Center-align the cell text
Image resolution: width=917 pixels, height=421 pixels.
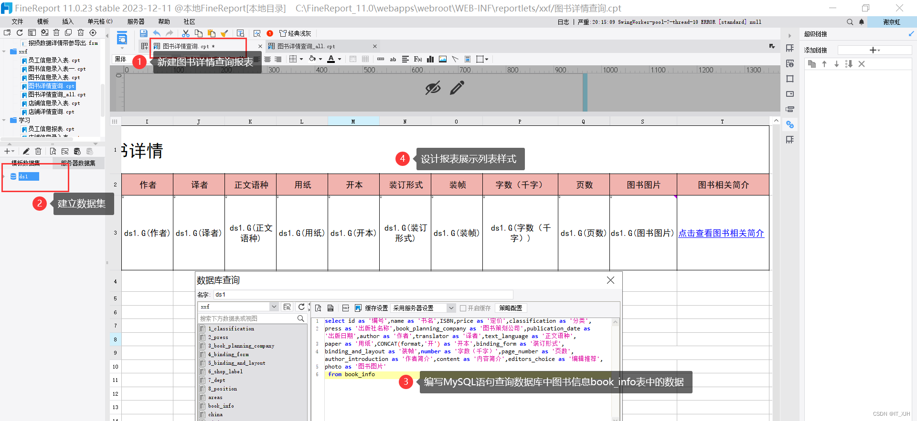point(267,59)
